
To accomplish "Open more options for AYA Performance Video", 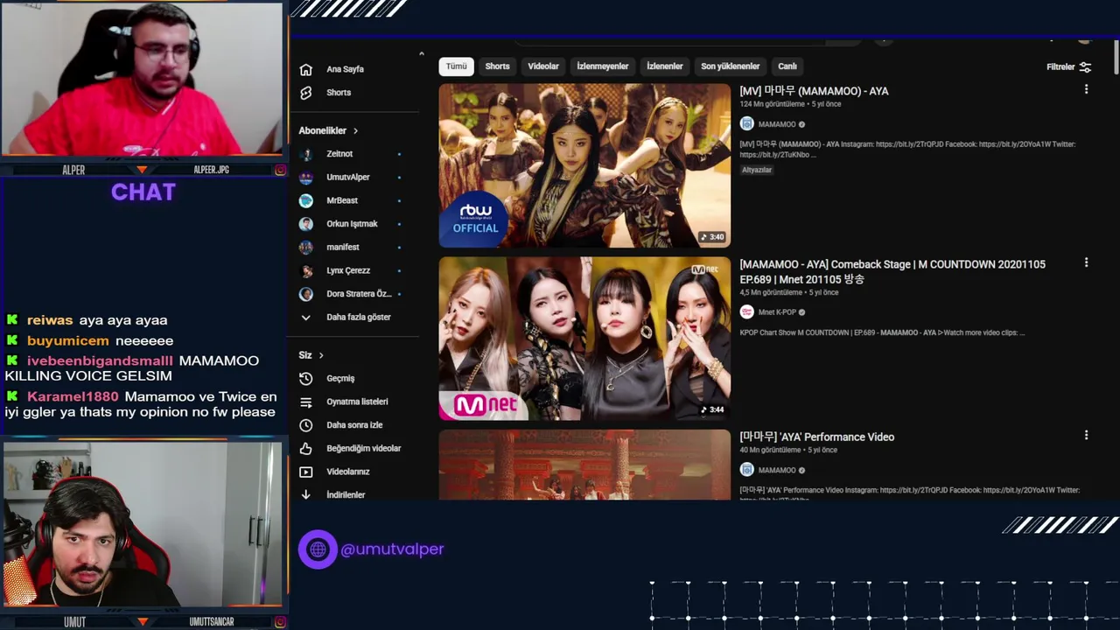I will click(1086, 435).
